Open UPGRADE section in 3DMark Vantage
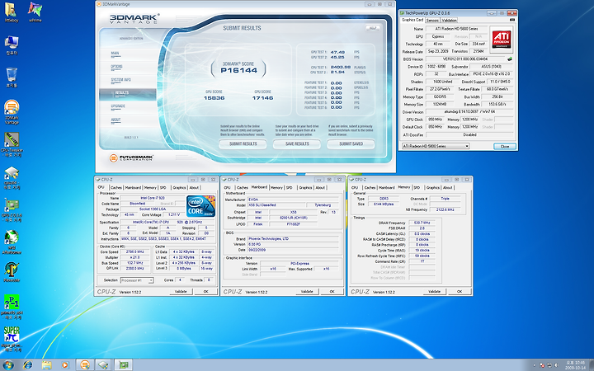 [118, 106]
